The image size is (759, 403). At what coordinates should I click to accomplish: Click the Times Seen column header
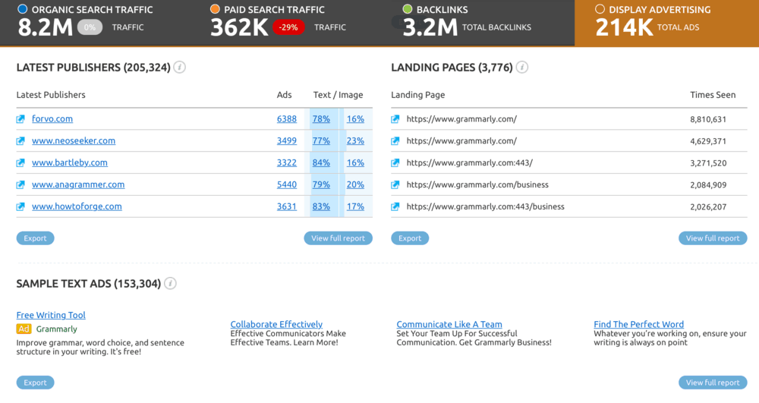click(x=713, y=95)
